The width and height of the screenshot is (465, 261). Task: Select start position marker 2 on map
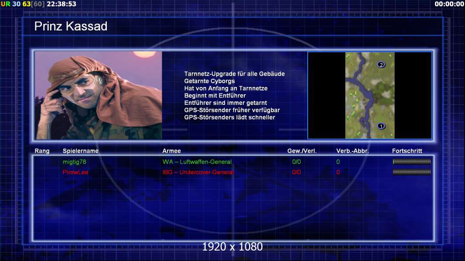click(381, 64)
